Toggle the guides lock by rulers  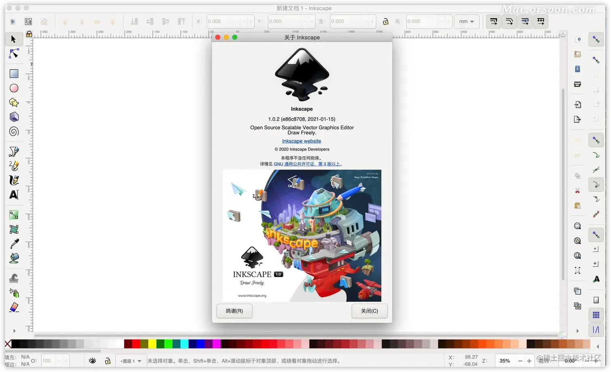pos(29,34)
